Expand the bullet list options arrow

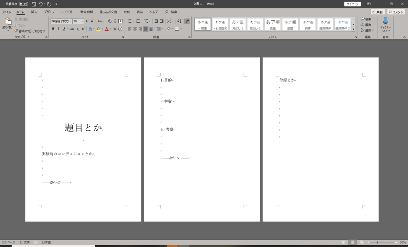(x=133, y=21)
